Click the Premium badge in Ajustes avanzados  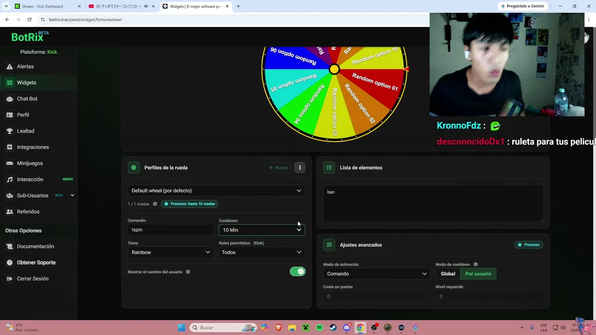528,245
